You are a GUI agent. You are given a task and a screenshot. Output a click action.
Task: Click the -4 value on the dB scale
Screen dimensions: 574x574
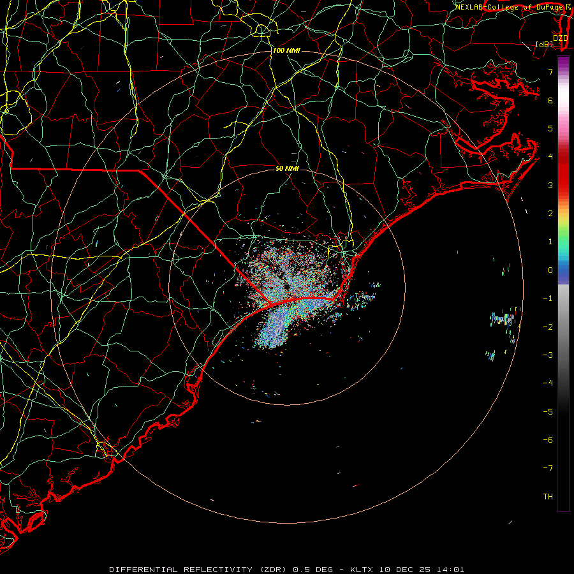548,383
